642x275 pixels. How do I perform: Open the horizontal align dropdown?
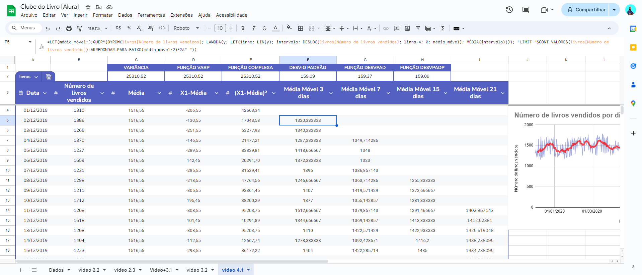coord(330,28)
